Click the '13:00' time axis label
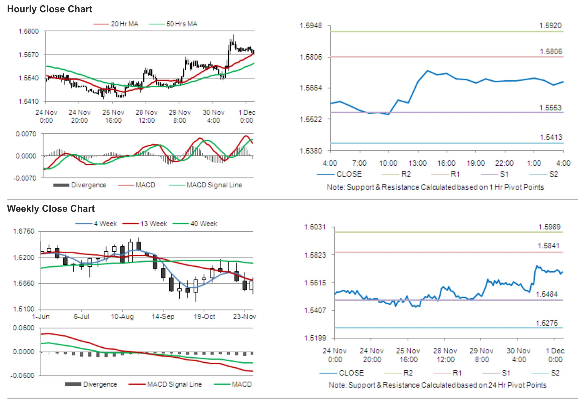The width and height of the screenshot is (578, 399). pyautogui.click(x=418, y=163)
